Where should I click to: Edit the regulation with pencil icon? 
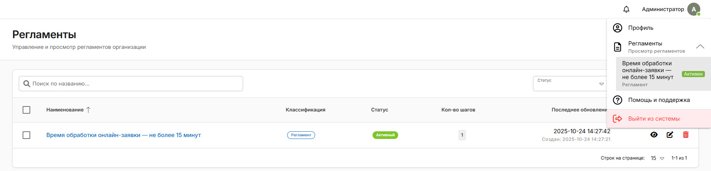(x=670, y=135)
